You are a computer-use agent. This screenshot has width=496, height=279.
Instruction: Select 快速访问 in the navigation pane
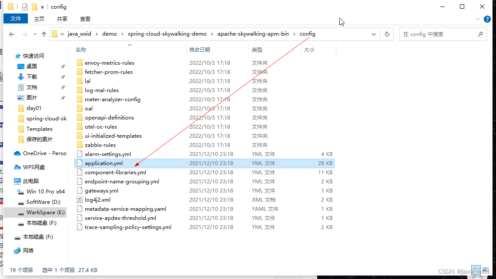[x=33, y=56]
